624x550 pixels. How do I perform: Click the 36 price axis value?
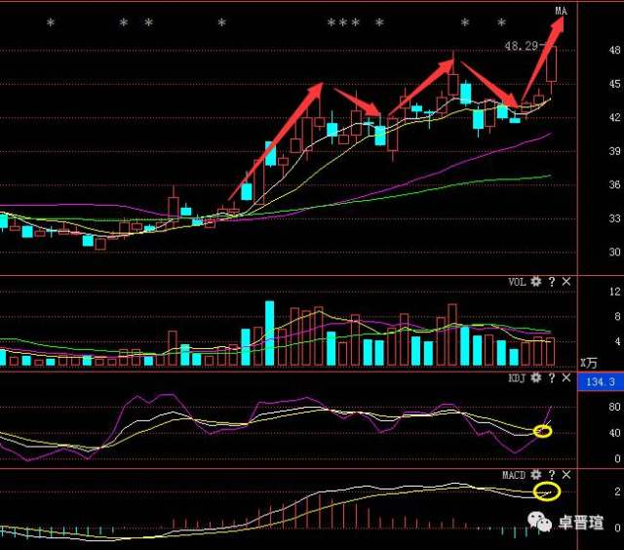[614, 184]
